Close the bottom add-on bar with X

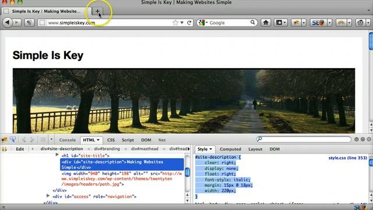click(3, 208)
